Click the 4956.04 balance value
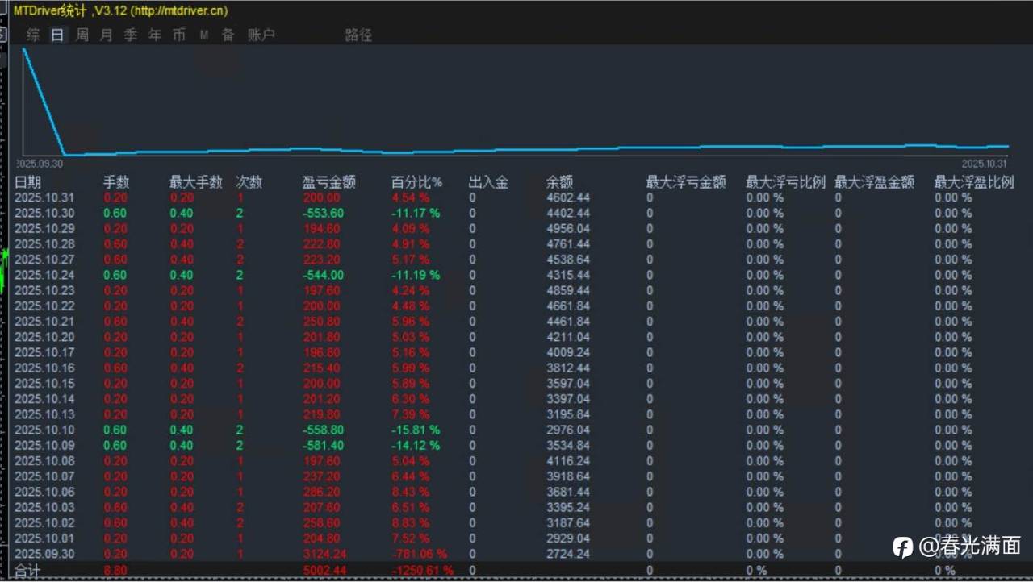This screenshot has height=582, width=1033. click(x=568, y=229)
